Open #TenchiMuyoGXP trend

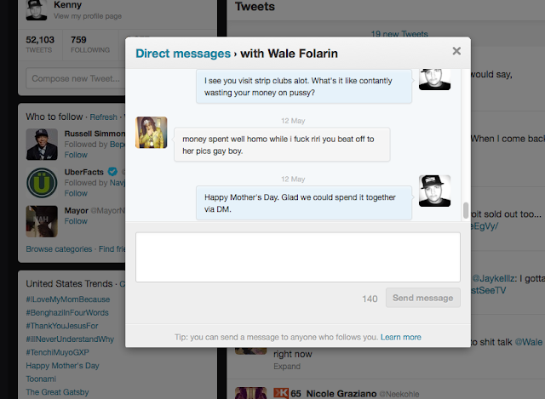point(57,352)
